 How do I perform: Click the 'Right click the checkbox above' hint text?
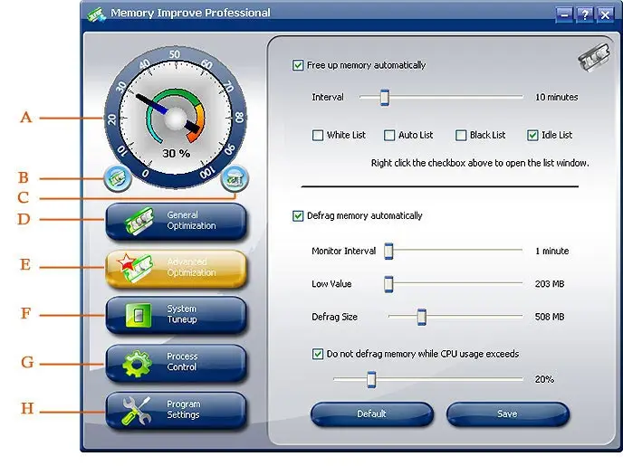[480, 163]
